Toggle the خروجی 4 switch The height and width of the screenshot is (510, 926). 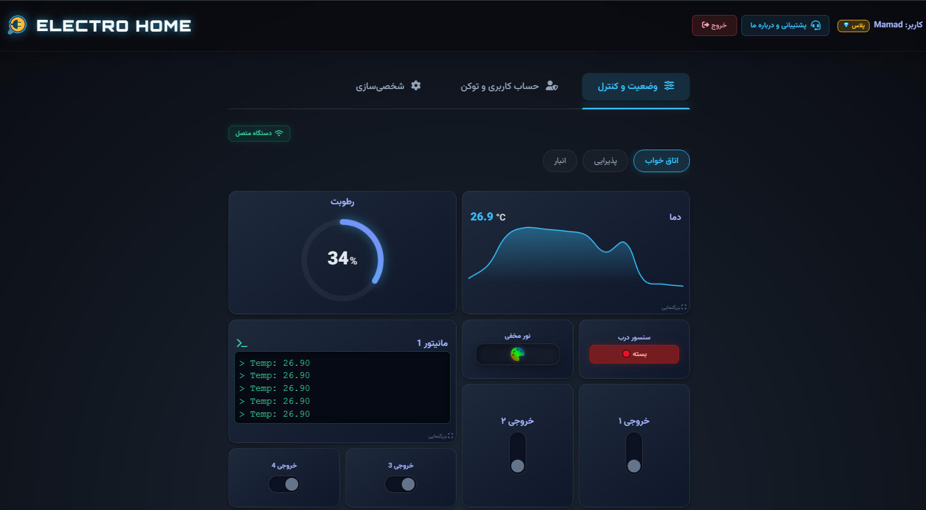click(x=284, y=484)
